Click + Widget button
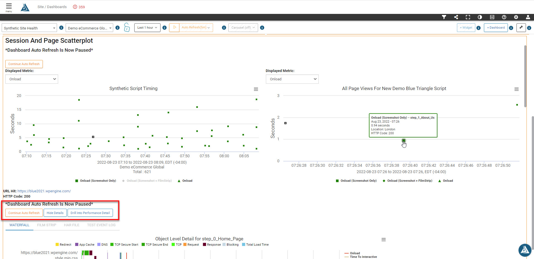Image resolution: width=534 pixels, height=259 pixels. click(x=466, y=28)
